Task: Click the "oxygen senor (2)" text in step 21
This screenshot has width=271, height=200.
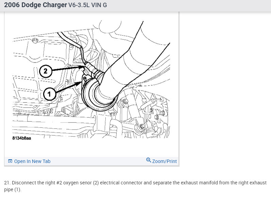Action: point(81,183)
